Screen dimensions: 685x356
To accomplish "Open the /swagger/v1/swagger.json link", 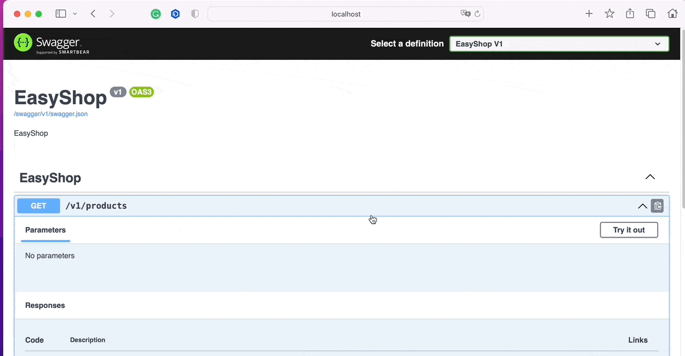I will [x=51, y=114].
